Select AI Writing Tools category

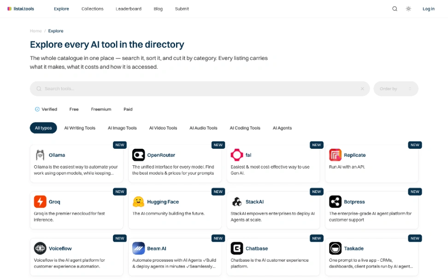[80, 128]
